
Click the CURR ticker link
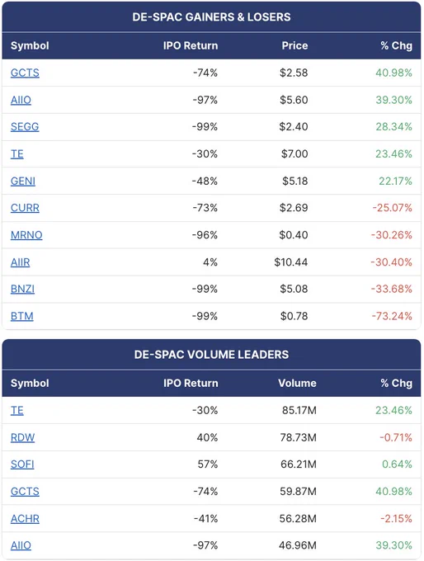[x=25, y=208]
